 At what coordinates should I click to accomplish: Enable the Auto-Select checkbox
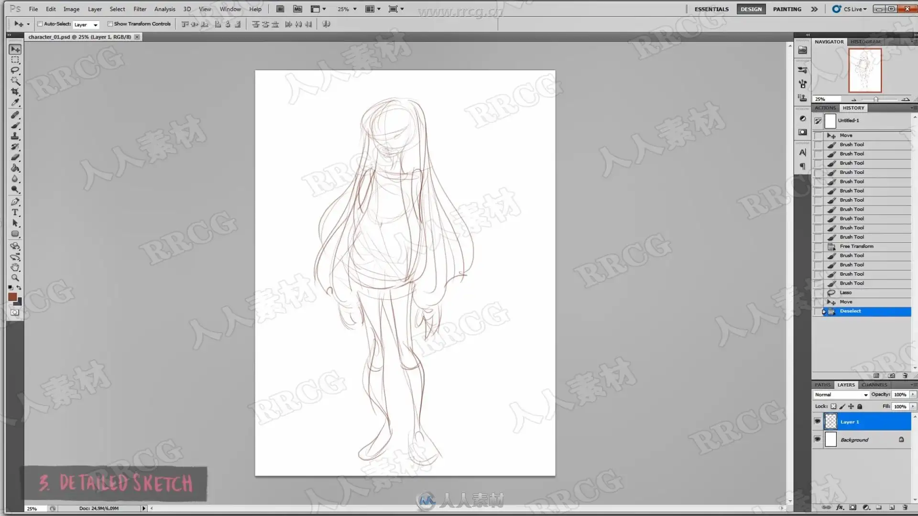pyautogui.click(x=40, y=24)
